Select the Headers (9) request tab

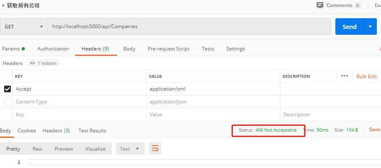(95, 49)
